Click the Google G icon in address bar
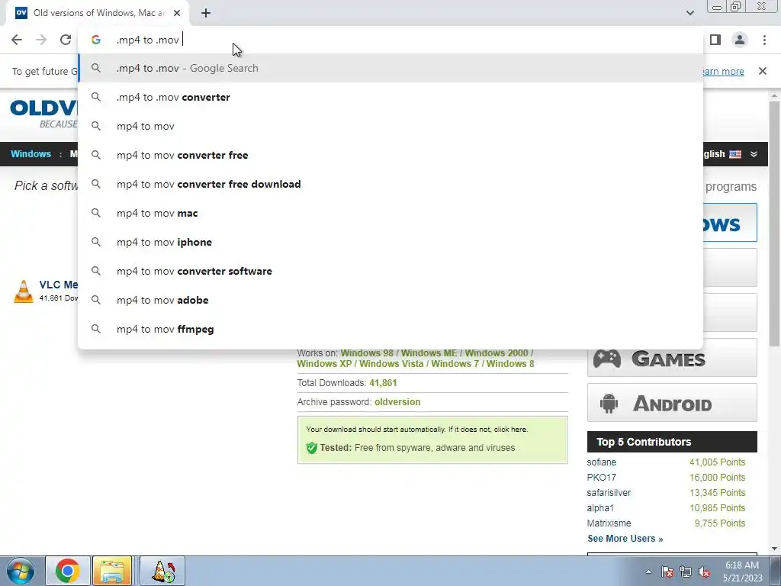 click(x=95, y=40)
